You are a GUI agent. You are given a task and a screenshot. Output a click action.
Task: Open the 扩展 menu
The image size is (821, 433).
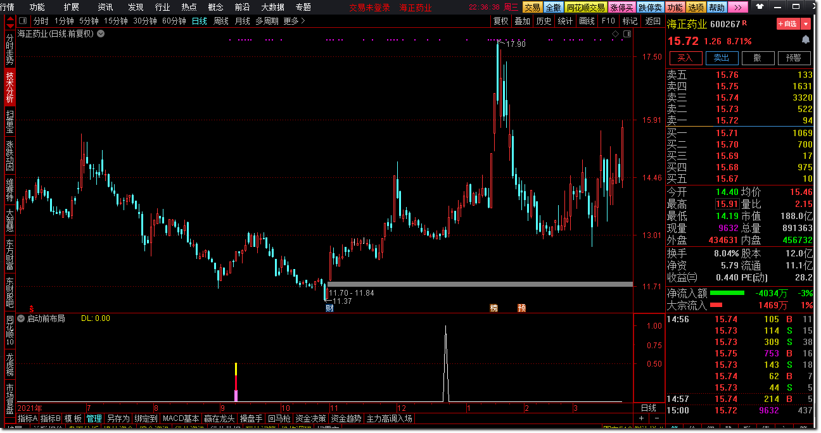point(72,7)
